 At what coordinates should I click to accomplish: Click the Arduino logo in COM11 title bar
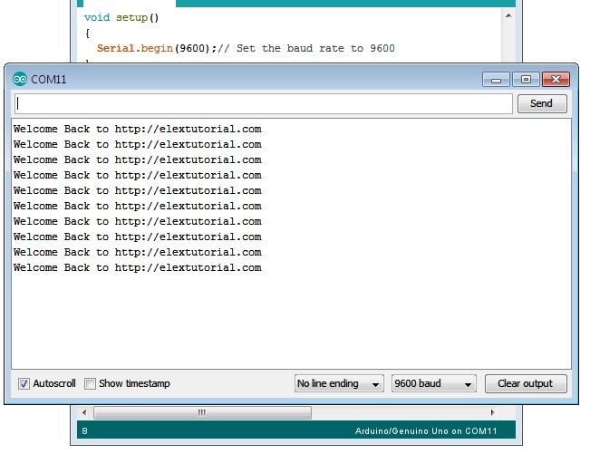[20, 80]
